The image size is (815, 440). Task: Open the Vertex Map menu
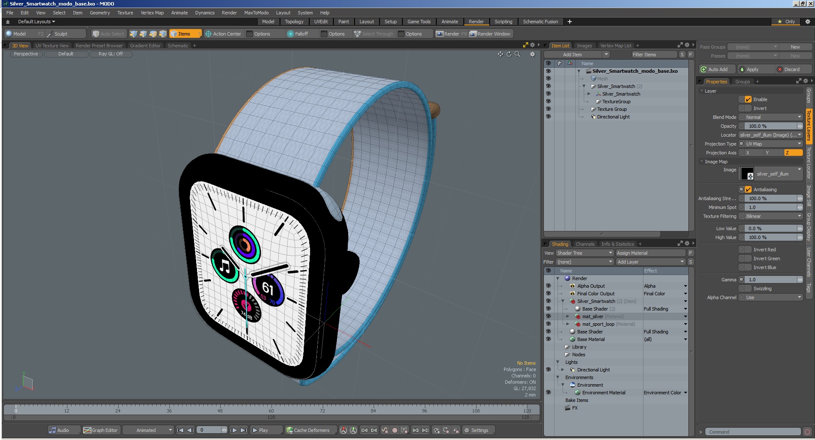point(152,13)
